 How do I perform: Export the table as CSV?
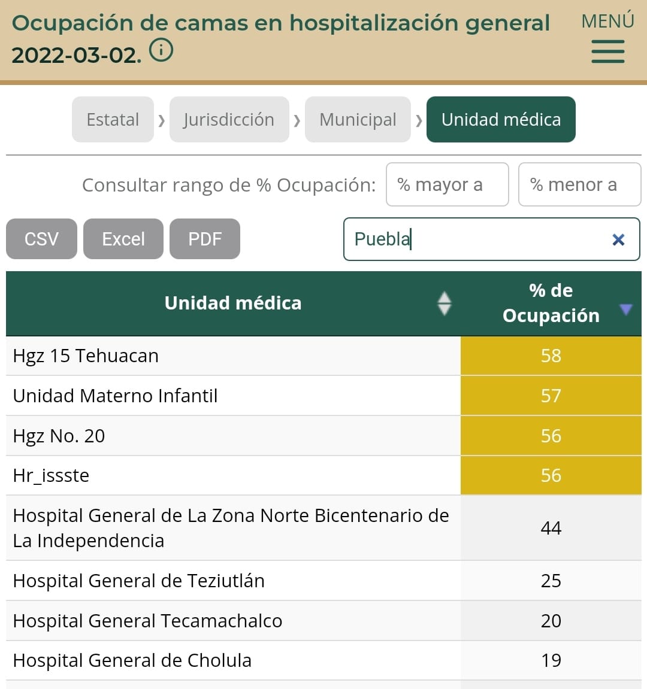coord(41,239)
